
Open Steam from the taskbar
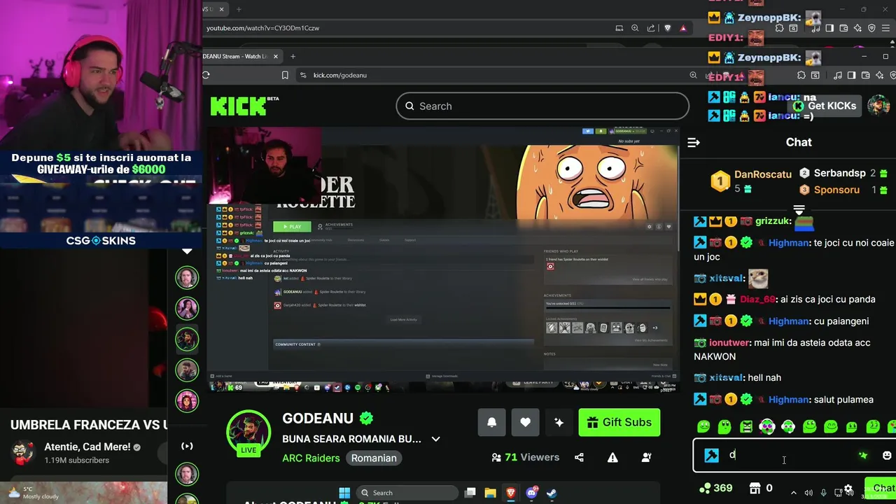click(x=552, y=493)
